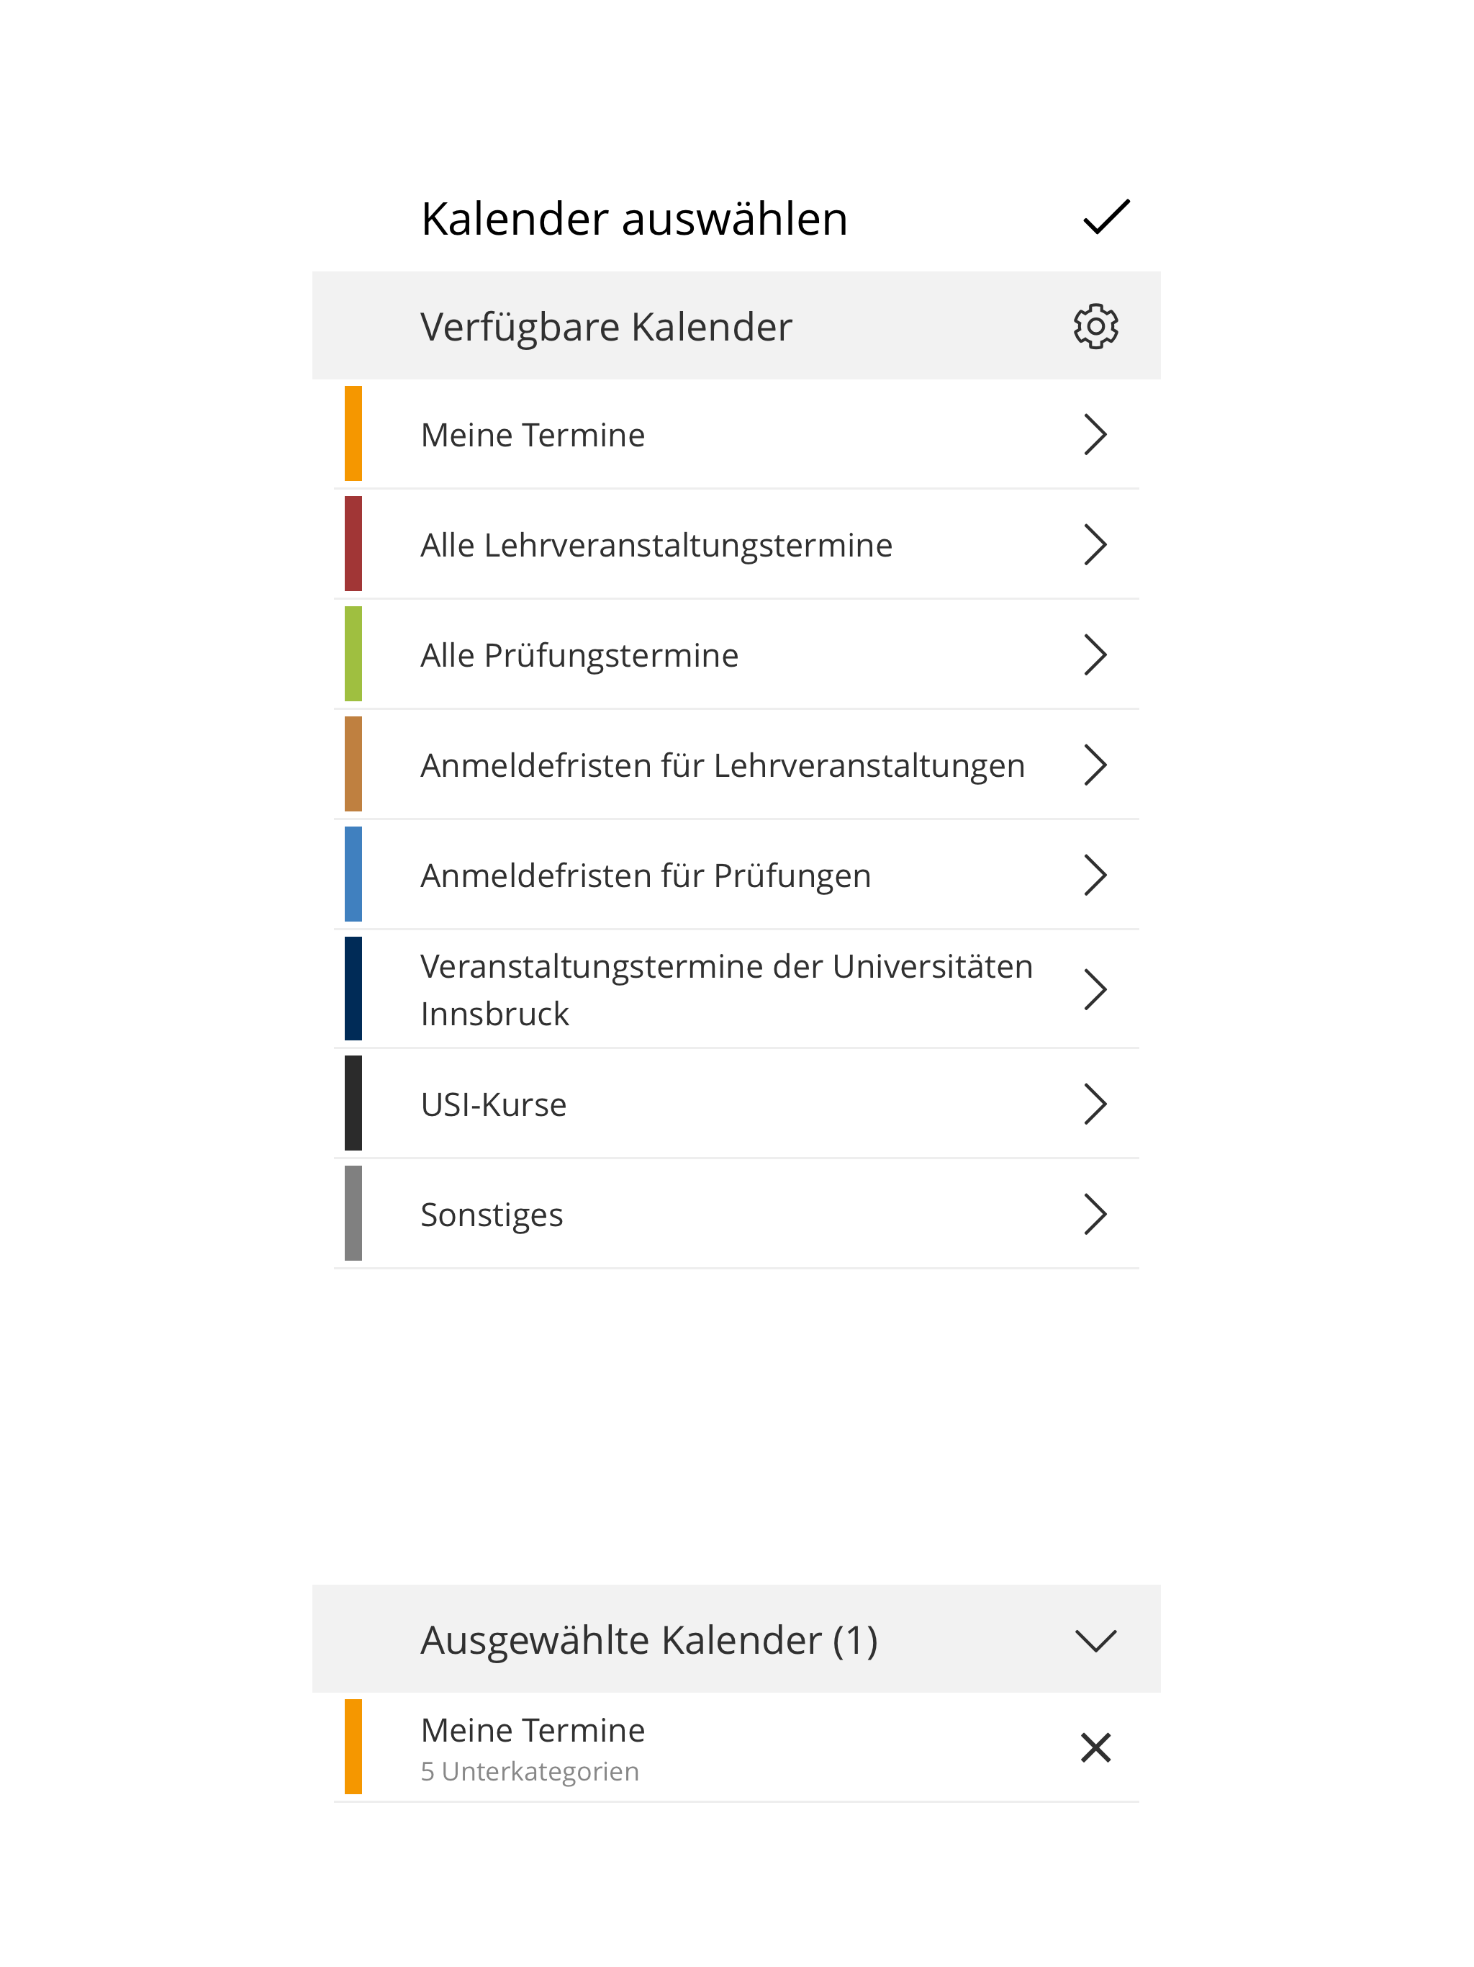
Task: Click green color bar of Alle Prüfungstermine
Action: click(x=353, y=654)
